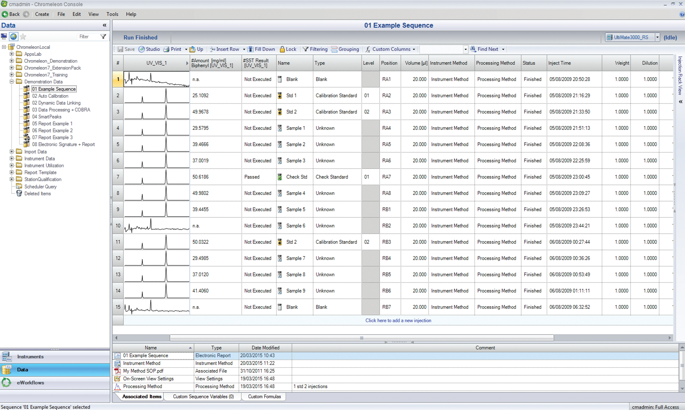Expand the Import Data folder
Viewport: 685px width, 410px height.
coord(12,151)
